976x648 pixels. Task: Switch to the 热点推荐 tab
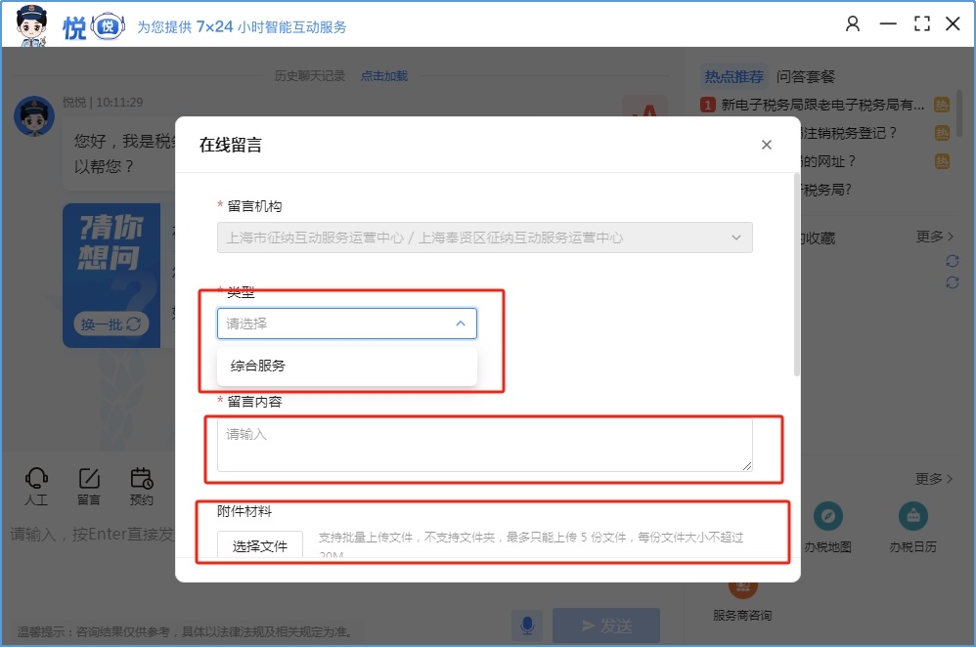tap(733, 76)
